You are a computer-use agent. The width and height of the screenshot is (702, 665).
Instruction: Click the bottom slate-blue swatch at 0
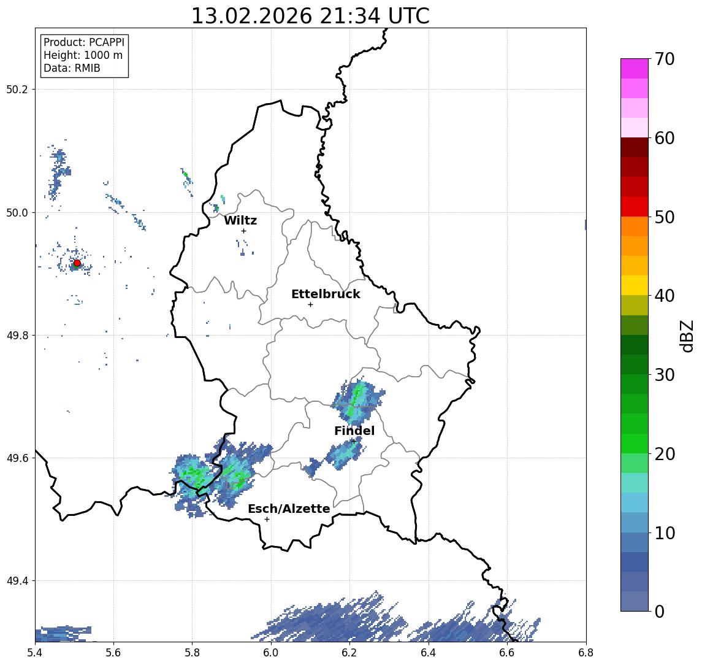click(635, 601)
